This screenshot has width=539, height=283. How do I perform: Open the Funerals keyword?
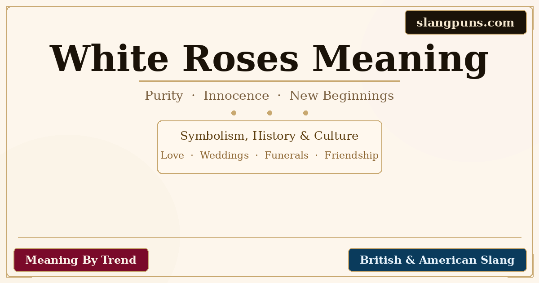tap(287, 155)
